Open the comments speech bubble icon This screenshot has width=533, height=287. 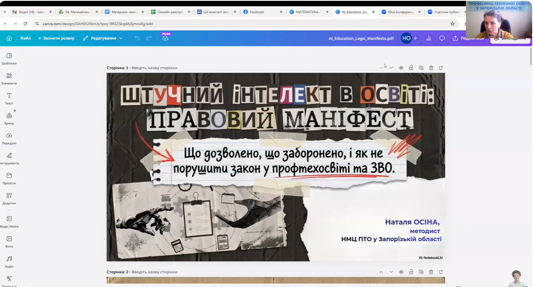[442, 38]
